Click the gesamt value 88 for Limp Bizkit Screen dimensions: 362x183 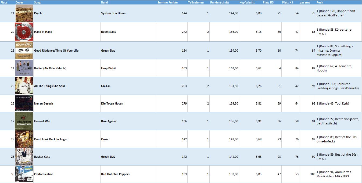pos(313,68)
